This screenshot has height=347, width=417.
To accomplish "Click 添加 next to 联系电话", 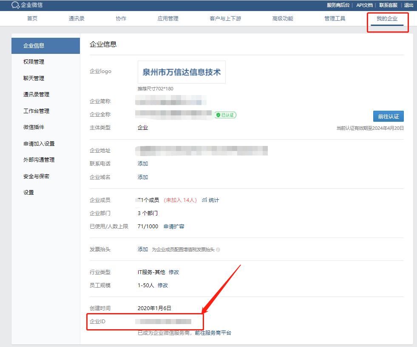I will pos(143,164).
